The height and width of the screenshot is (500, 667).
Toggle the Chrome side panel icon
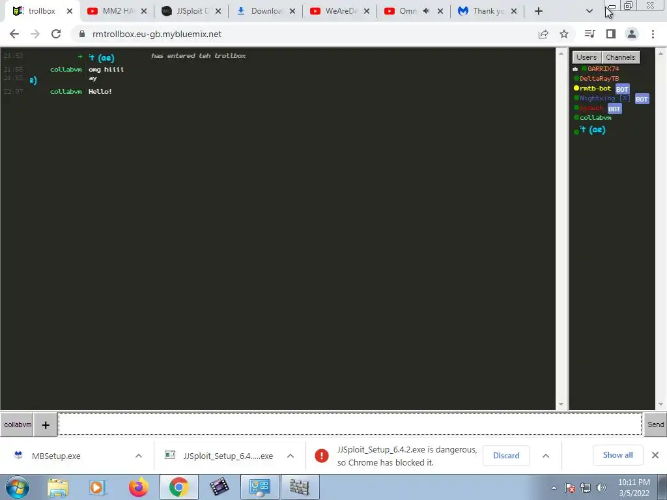point(611,34)
